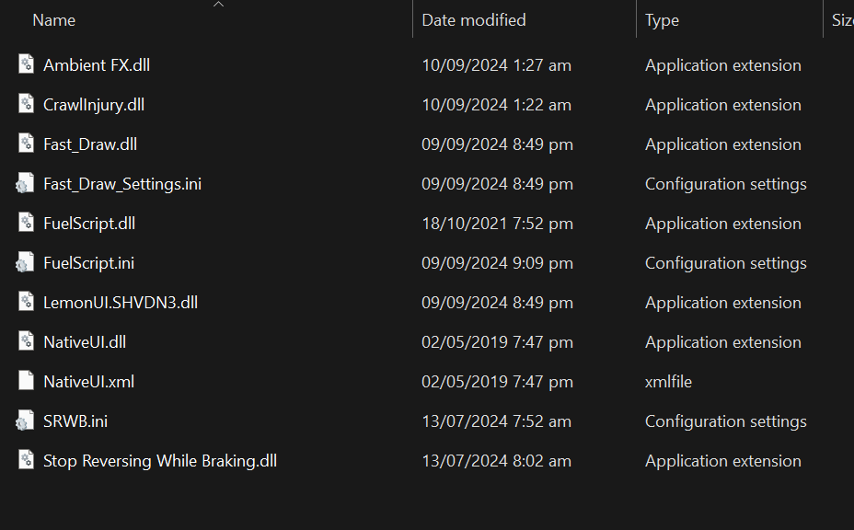Viewport: 854px width, 530px height.
Task: Sort by the Date modified column header
Action: click(x=474, y=20)
